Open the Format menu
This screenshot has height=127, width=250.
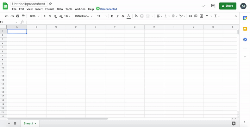coord(50,9)
